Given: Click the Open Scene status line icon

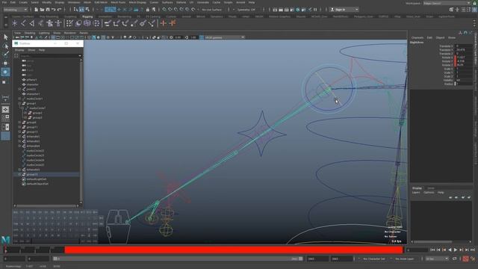Looking at the screenshot, I should pos(42,10).
